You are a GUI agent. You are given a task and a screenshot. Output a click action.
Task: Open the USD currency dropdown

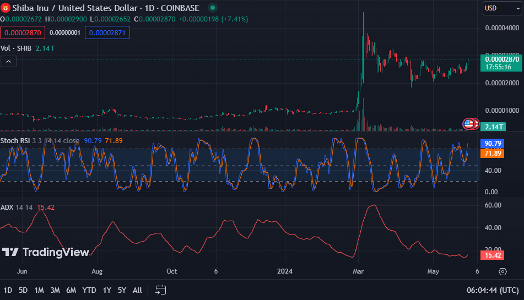click(502, 8)
